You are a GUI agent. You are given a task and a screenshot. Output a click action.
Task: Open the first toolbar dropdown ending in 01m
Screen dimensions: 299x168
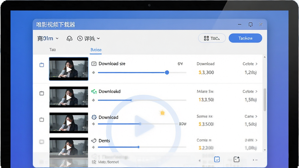coord(48,38)
